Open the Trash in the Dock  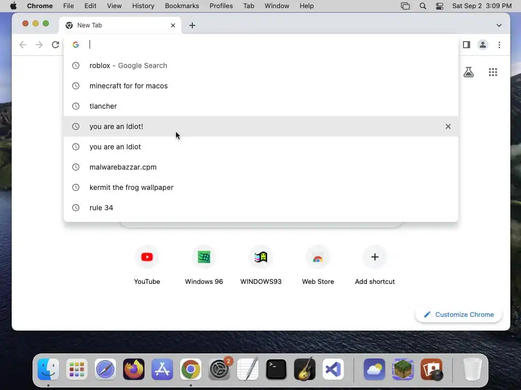tap(473, 369)
